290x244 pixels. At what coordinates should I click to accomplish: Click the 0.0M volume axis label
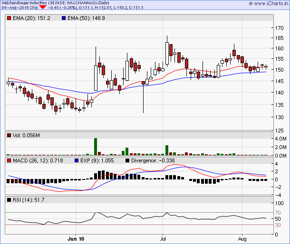(x=281, y=156)
